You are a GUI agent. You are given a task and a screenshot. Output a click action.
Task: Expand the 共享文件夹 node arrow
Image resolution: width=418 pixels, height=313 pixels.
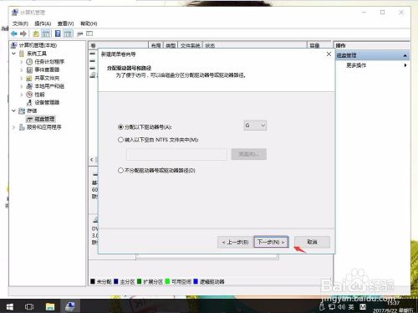(22, 78)
